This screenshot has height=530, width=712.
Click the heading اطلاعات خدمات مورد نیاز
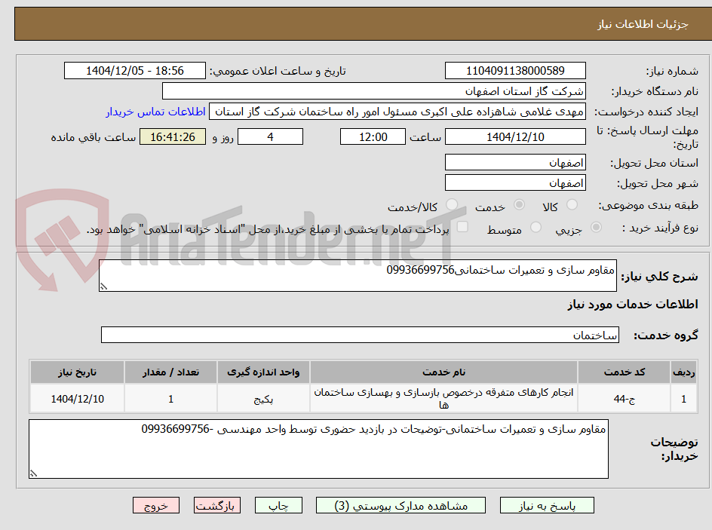coord(633,304)
